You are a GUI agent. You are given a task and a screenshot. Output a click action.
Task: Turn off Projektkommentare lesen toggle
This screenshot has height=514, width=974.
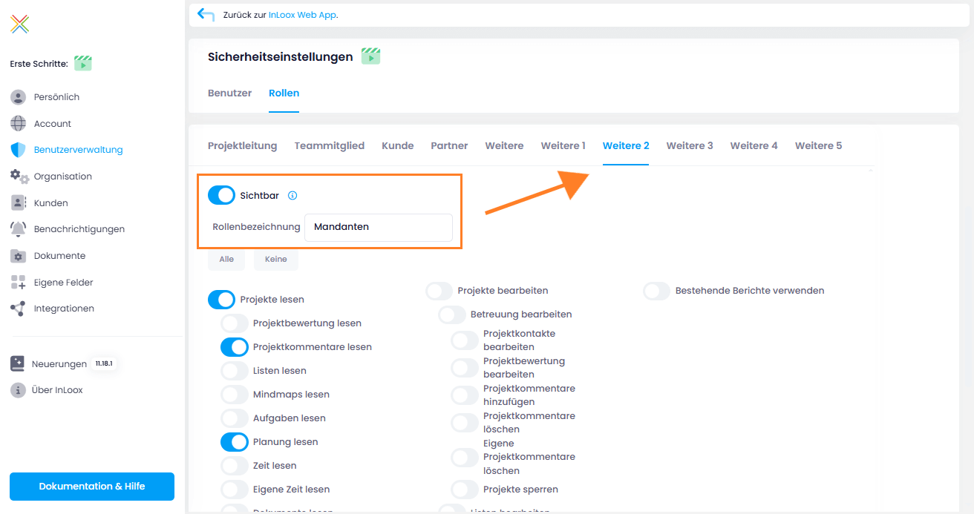pos(235,347)
